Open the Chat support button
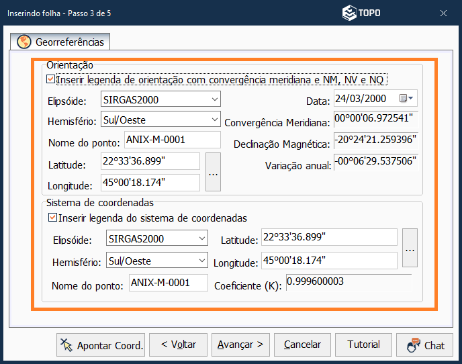The image size is (462, 364). pos(425,345)
